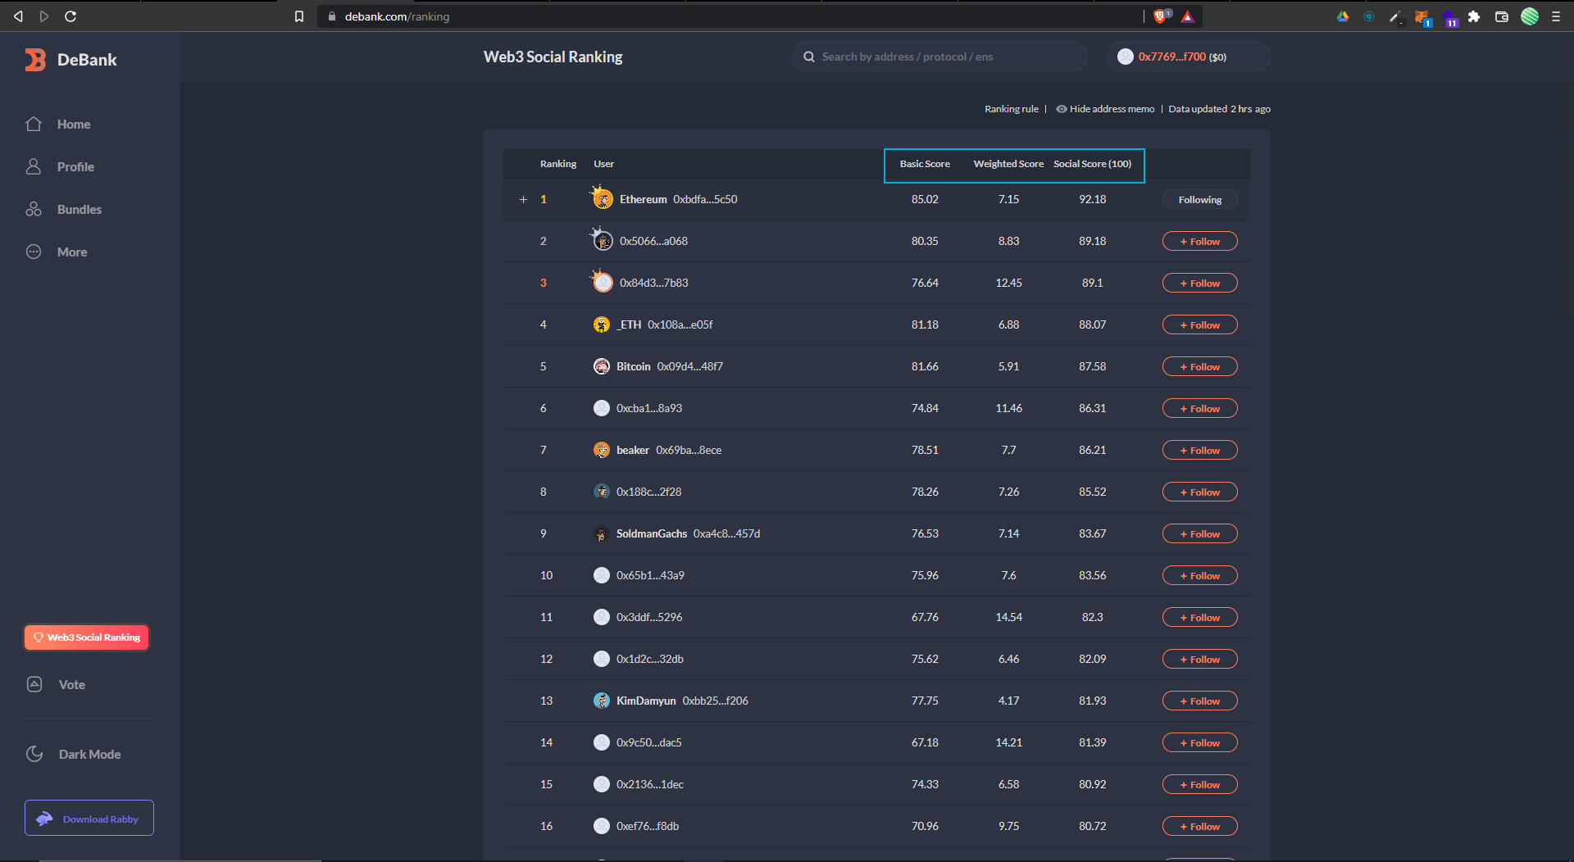Unfollow Ethereum via Following button
Viewport: 1574px width, 862px height.
(x=1199, y=200)
